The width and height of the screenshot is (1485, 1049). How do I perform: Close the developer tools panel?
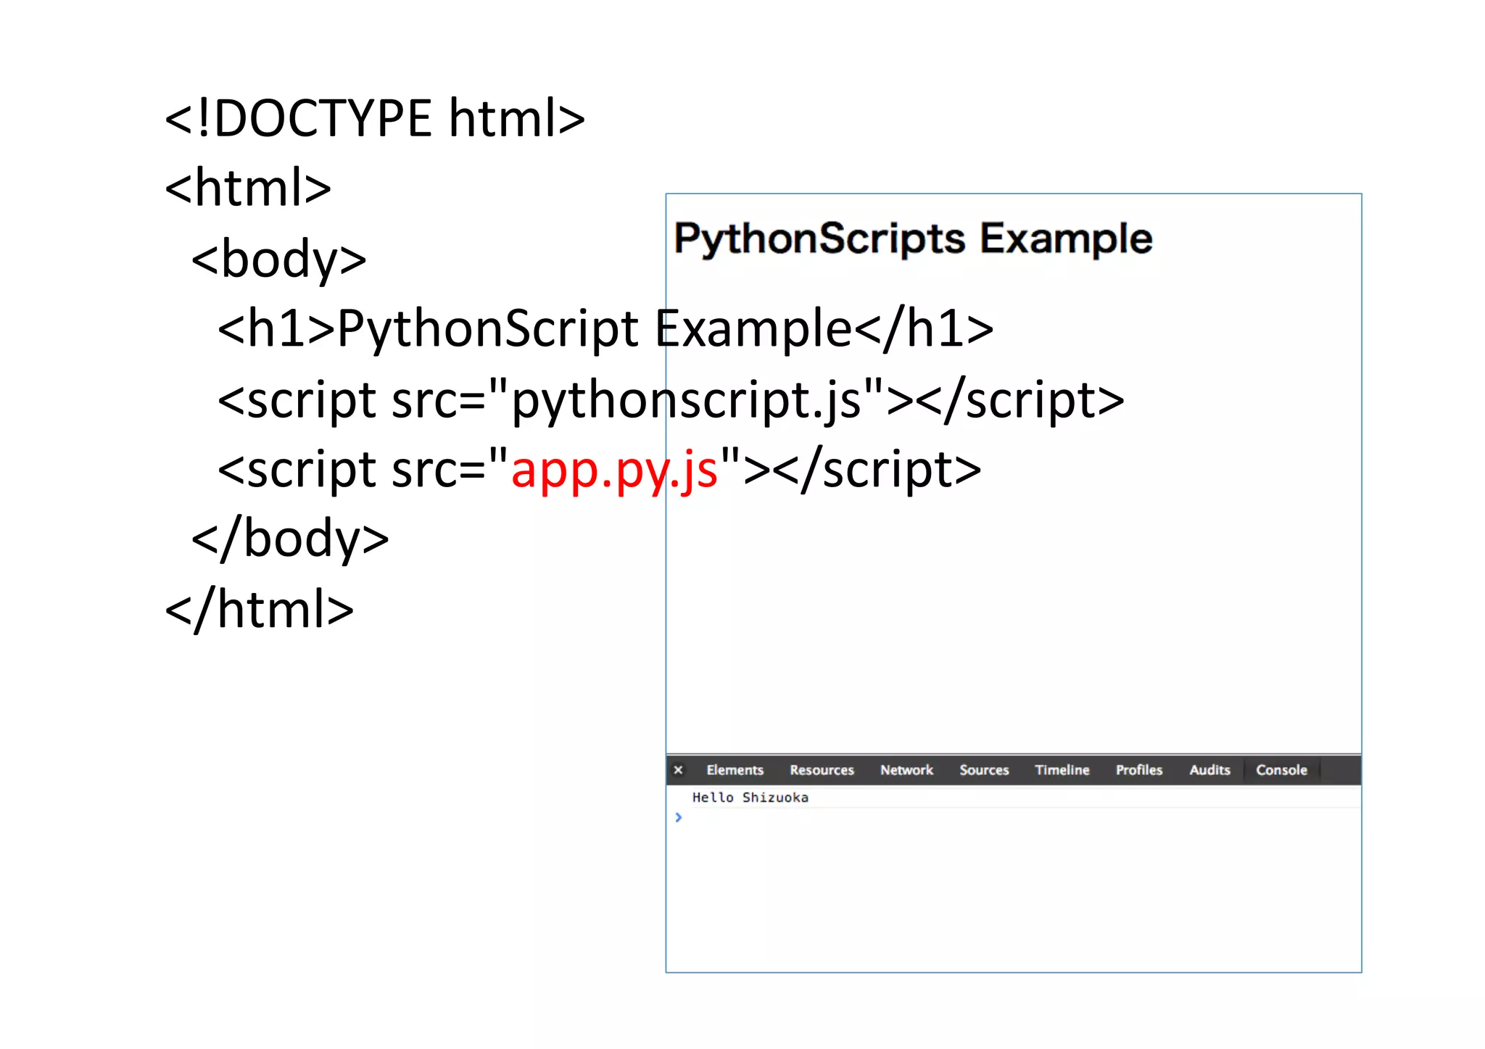click(678, 770)
